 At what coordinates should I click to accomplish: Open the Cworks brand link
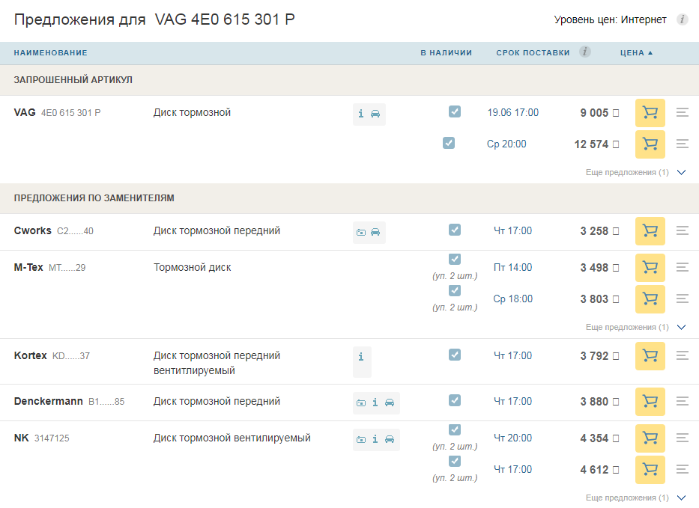pyautogui.click(x=32, y=230)
